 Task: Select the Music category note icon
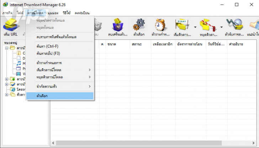click(x=18, y=63)
